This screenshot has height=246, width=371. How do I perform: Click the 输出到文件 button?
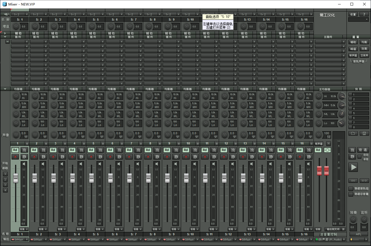(x=333, y=229)
